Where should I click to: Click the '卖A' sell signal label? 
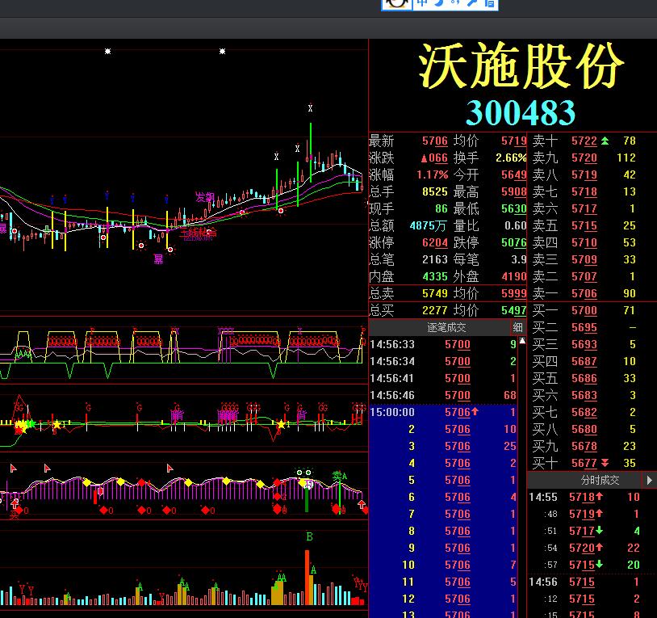340,476
